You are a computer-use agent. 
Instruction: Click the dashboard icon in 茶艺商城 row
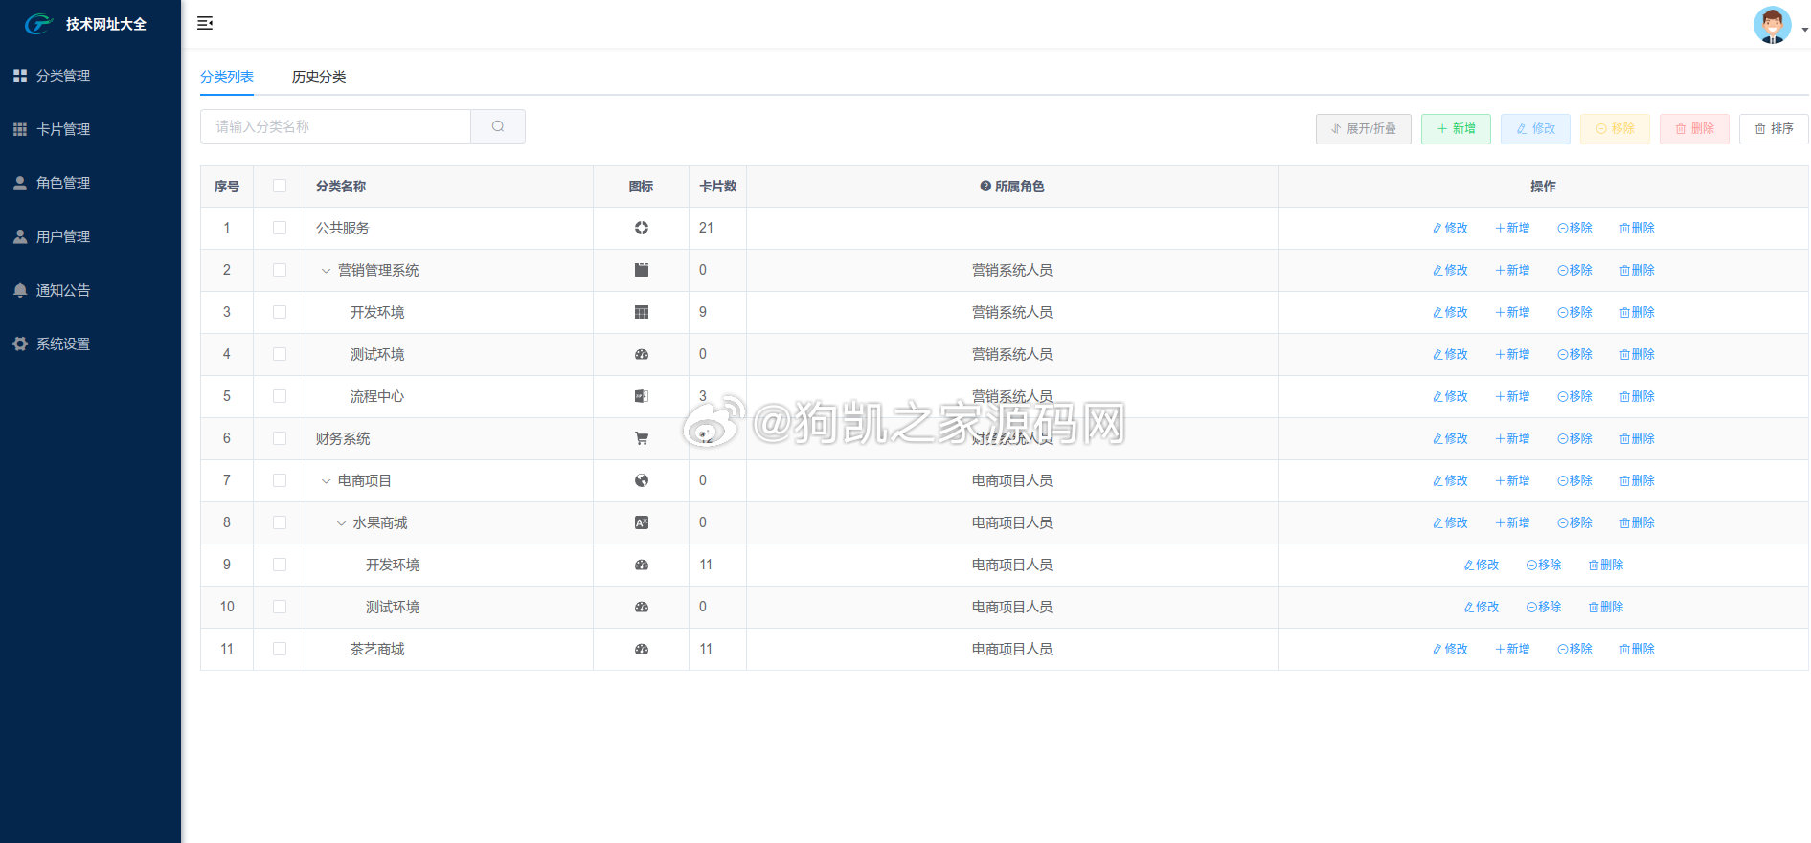pos(642,649)
